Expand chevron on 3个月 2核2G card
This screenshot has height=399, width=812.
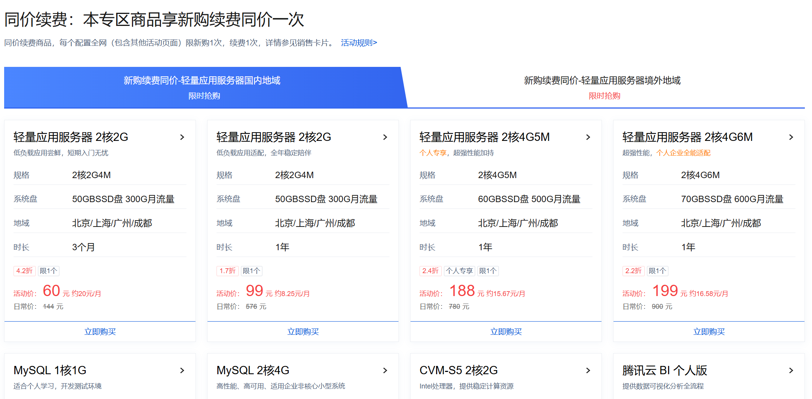pyautogui.click(x=182, y=137)
